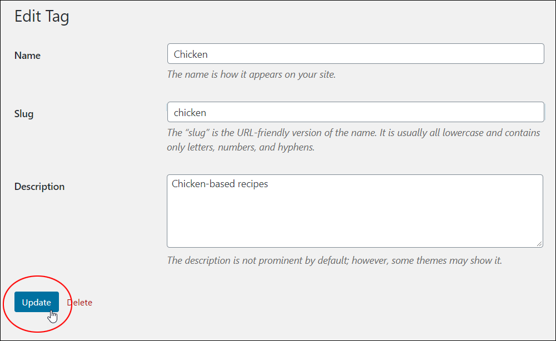Click the Slug field label
Viewport: 556px width, 341px height.
point(24,114)
